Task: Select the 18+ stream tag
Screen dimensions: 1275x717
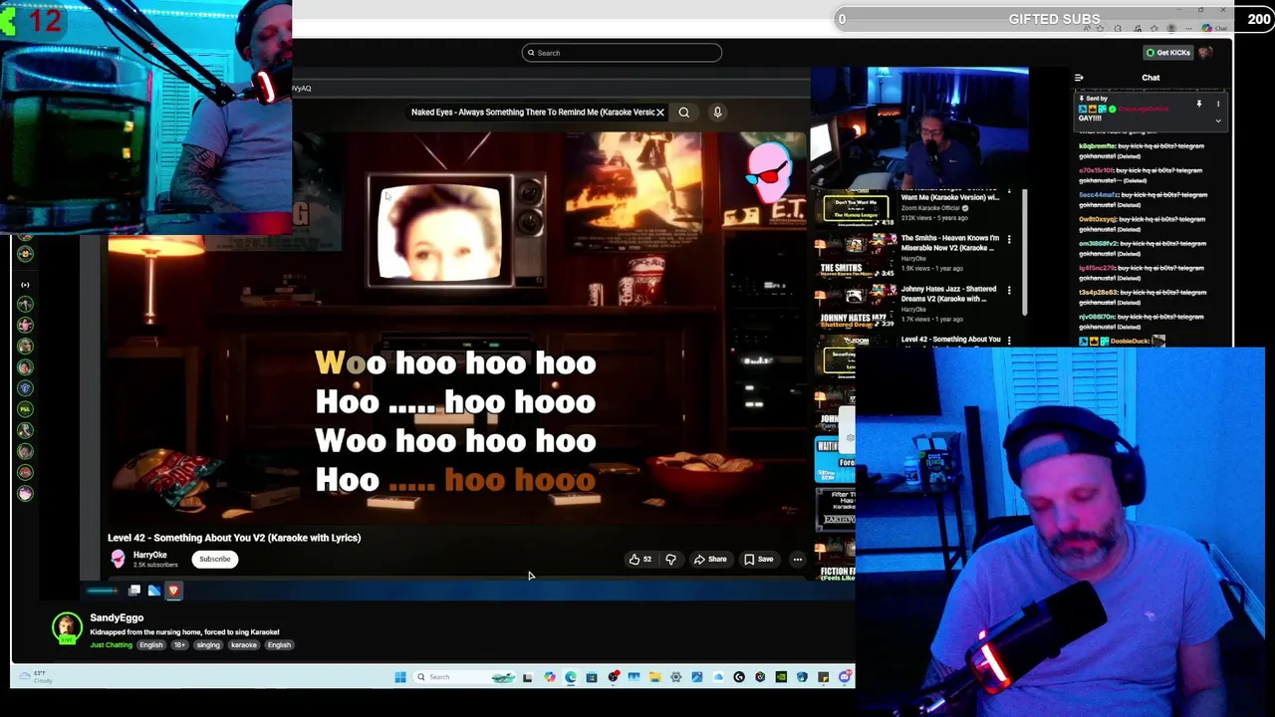Action: [x=179, y=645]
